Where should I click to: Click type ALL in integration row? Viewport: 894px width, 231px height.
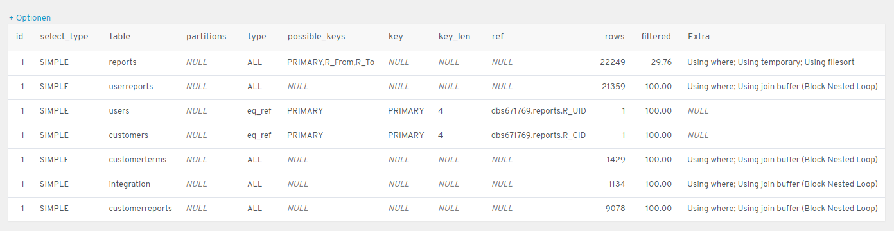pyautogui.click(x=255, y=184)
